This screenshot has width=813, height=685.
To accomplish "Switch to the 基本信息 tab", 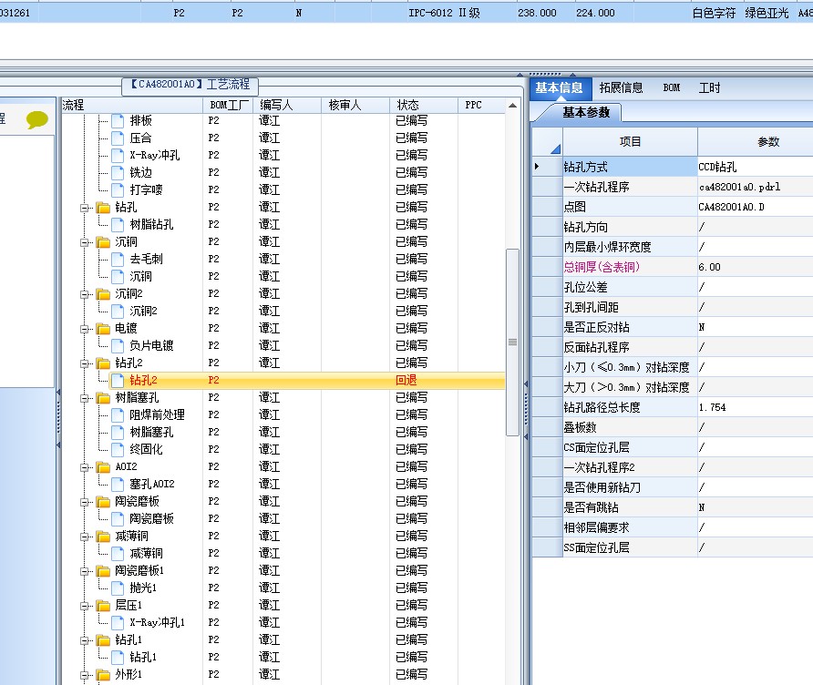I will tap(560, 88).
